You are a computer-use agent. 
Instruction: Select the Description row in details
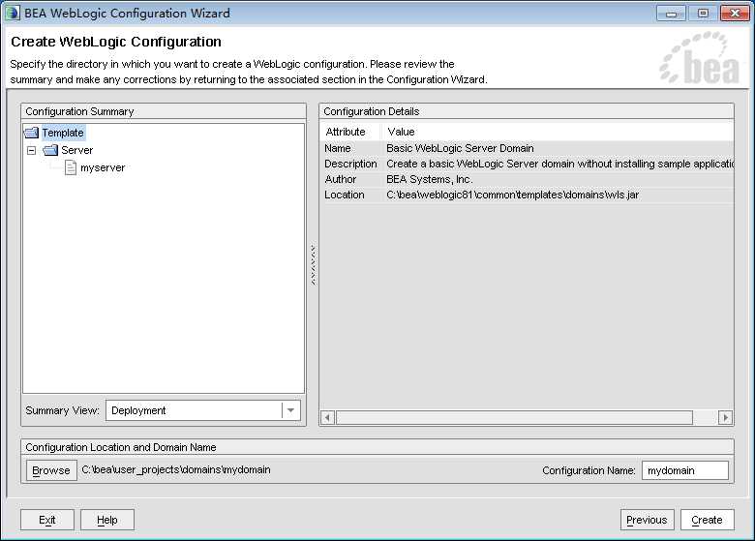[x=528, y=164]
